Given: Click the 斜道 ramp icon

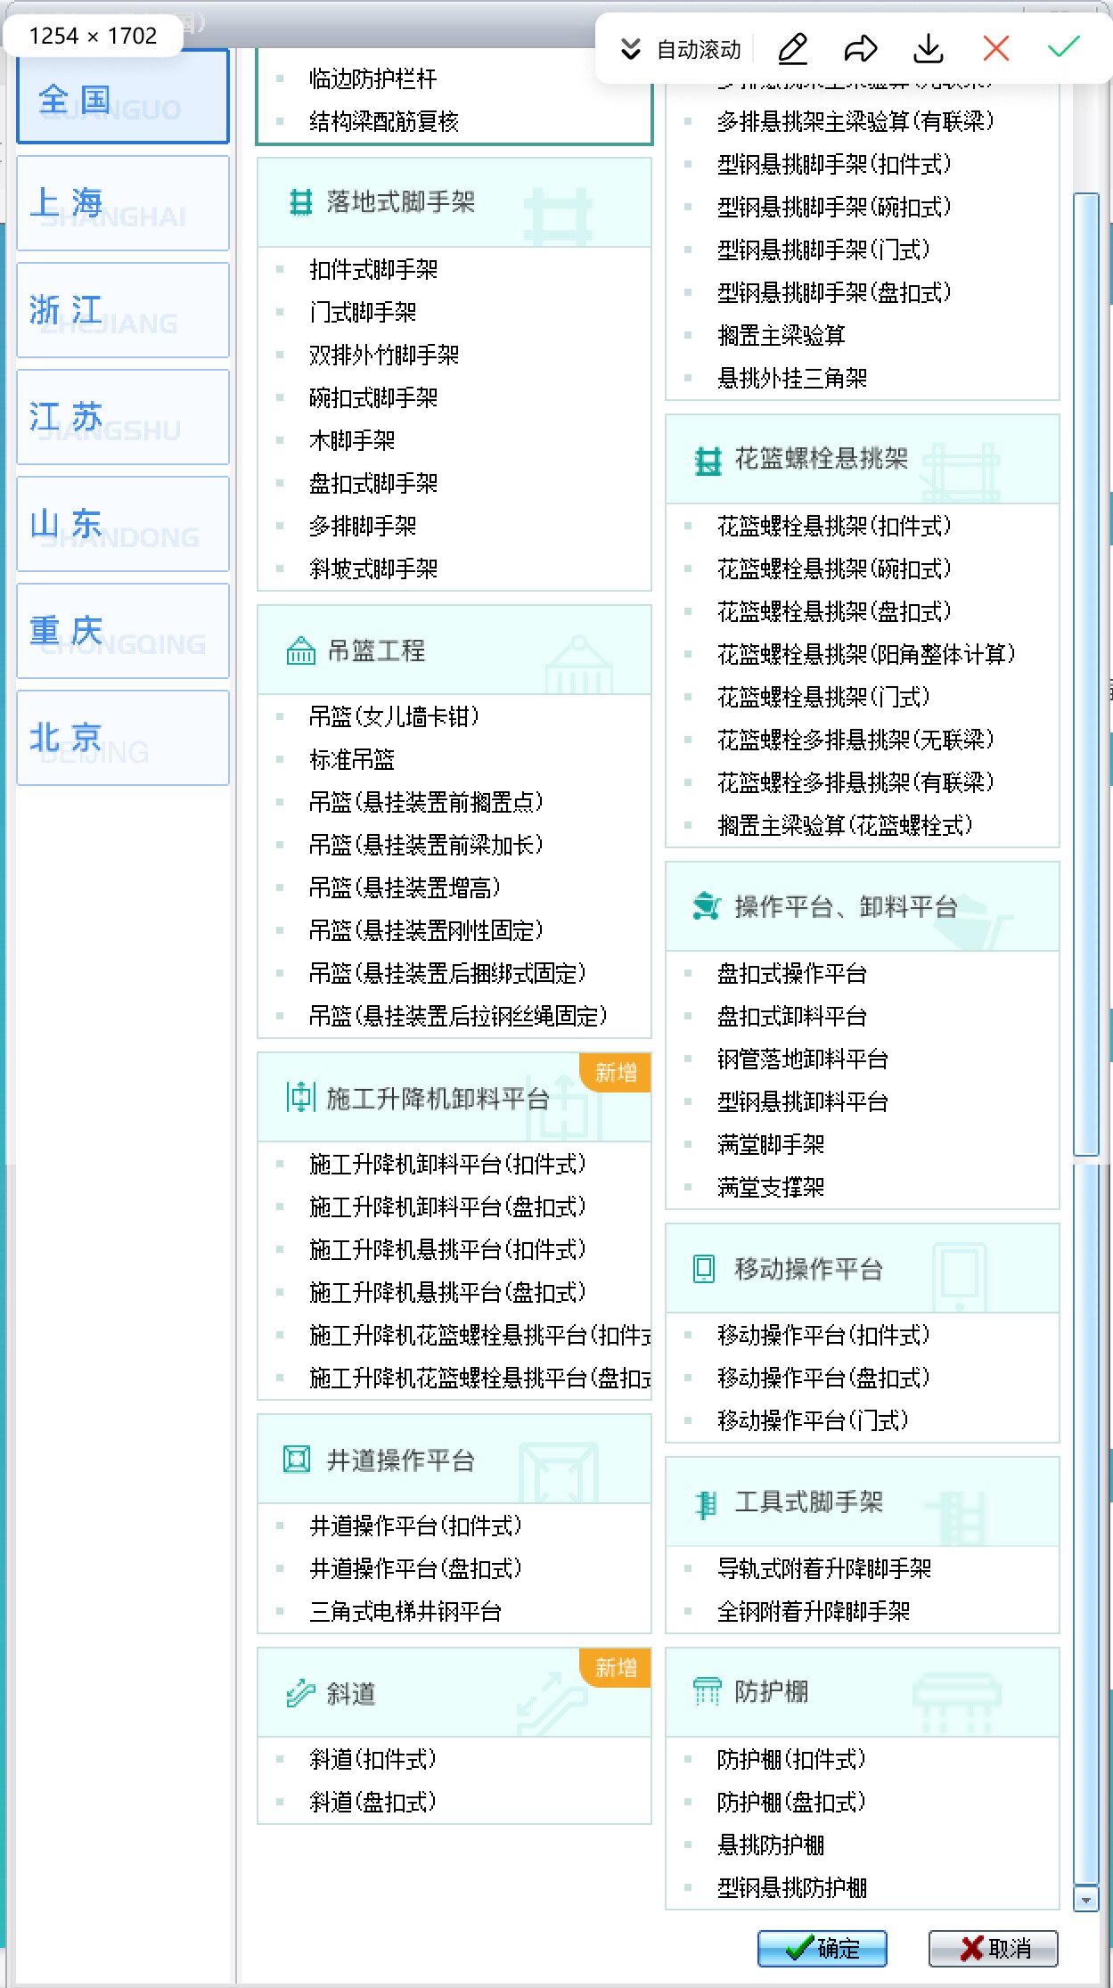Looking at the screenshot, I should [x=300, y=1693].
